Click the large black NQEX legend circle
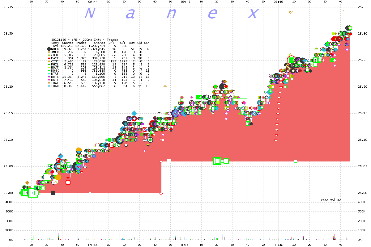This screenshot has width=371, height=247. [x=49, y=49]
